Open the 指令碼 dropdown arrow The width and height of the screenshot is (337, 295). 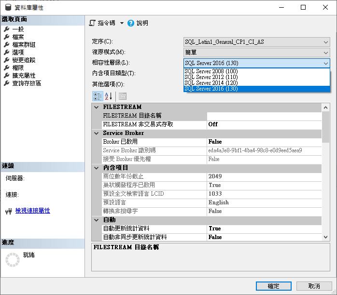click(x=122, y=23)
